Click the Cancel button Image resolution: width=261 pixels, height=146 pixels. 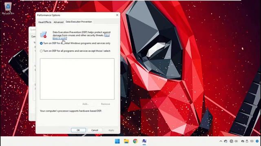(95, 130)
